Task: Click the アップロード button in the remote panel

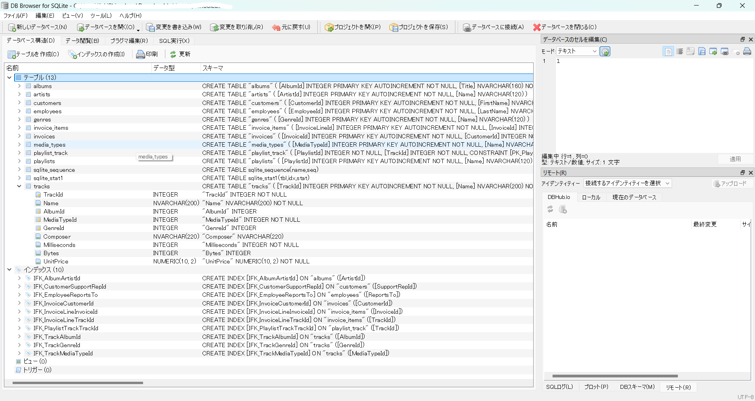Action: 732,184
